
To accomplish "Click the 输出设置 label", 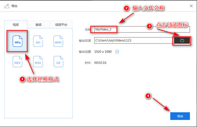I will coord(85,52).
